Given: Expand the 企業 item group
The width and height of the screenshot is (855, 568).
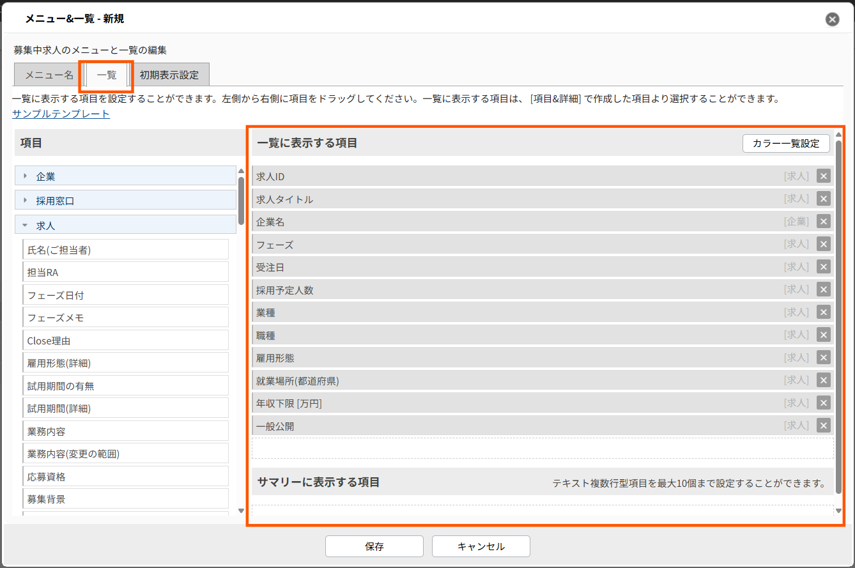Looking at the screenshot, I should point(125,176).
